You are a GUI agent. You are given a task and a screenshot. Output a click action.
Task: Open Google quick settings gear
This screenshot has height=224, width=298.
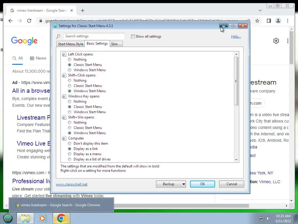point(276,41)
